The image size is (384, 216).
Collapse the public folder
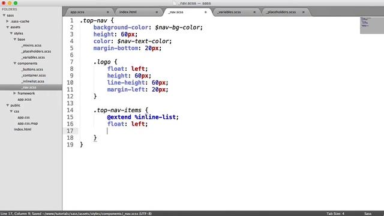pyautogui.click(x=8, y=106)
